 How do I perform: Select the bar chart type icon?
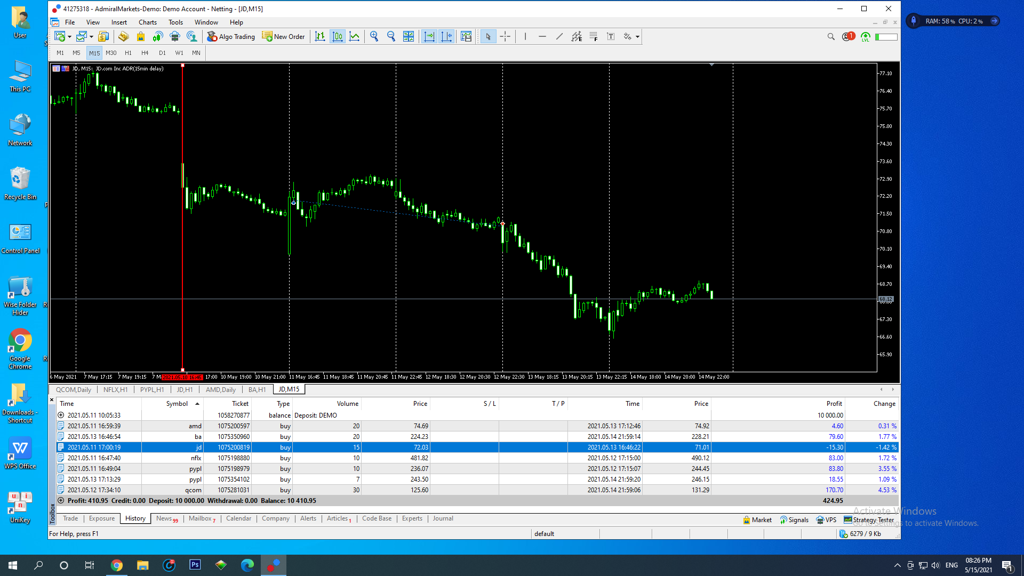(320, 36)
